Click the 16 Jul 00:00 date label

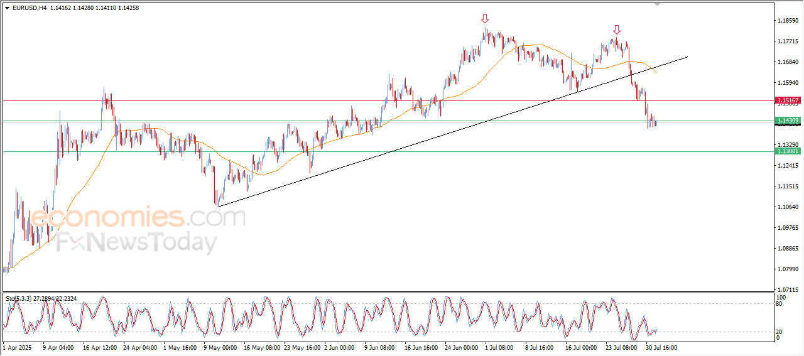click(581, 347)
